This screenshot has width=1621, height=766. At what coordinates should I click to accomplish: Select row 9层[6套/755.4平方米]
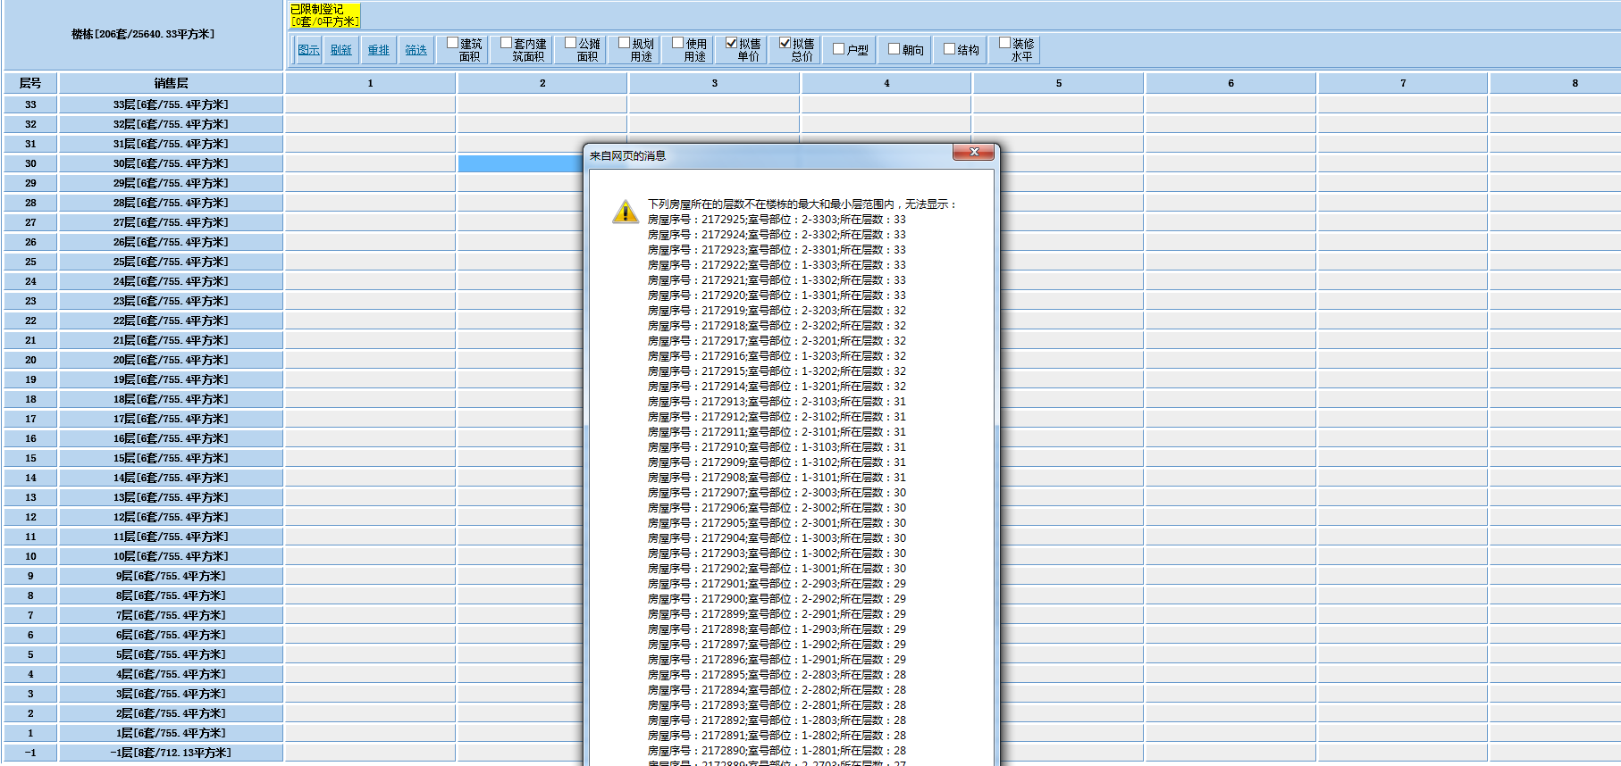171,576
